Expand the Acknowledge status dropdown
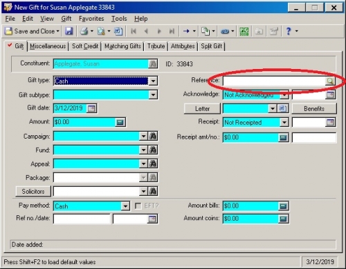 (x=284, y=94)
